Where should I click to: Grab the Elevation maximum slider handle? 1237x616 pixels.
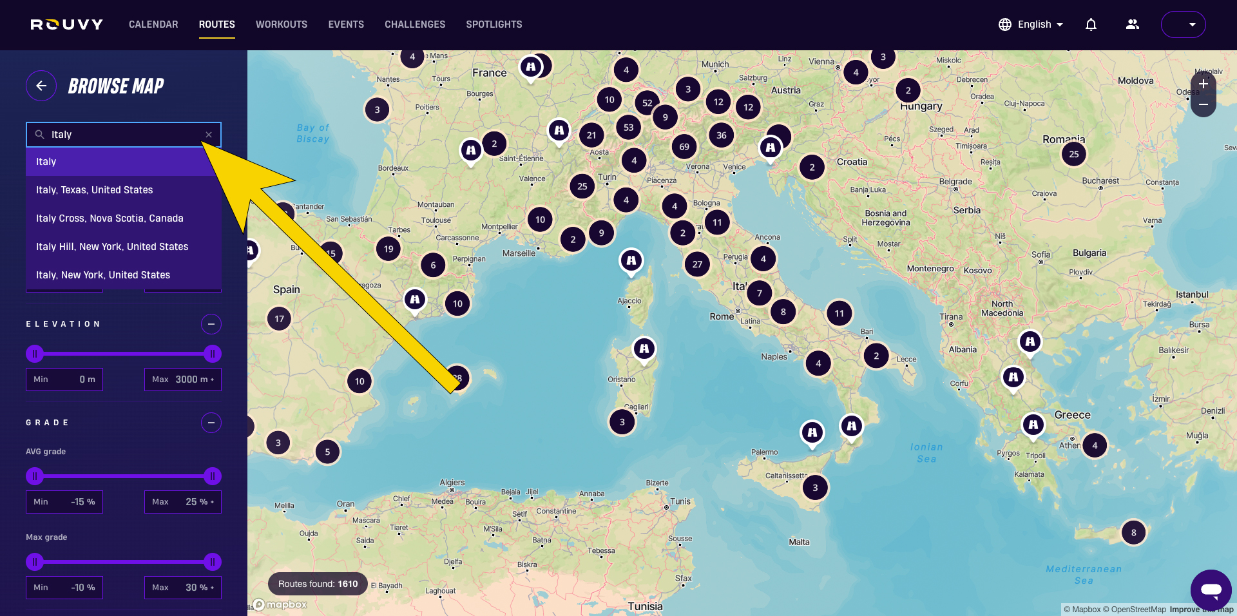tap(213, 354)
